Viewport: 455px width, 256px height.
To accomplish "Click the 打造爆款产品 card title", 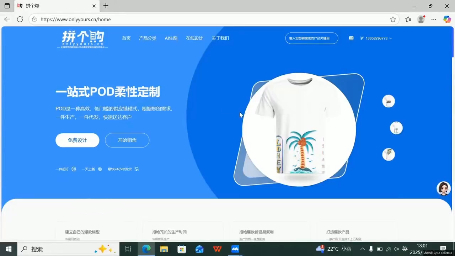I will [338, 232].
